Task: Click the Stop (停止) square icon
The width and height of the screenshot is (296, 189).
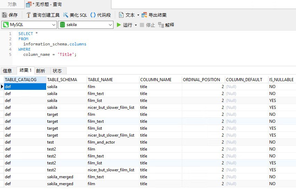Action: click(142, 25)
